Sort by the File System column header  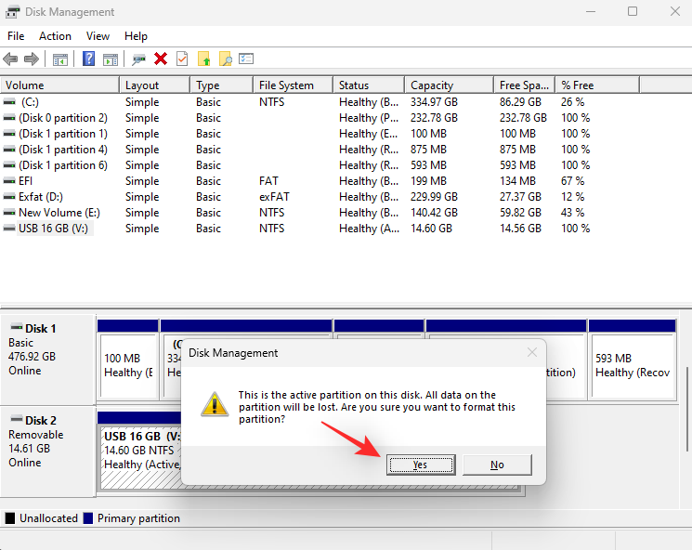(294, 85)
